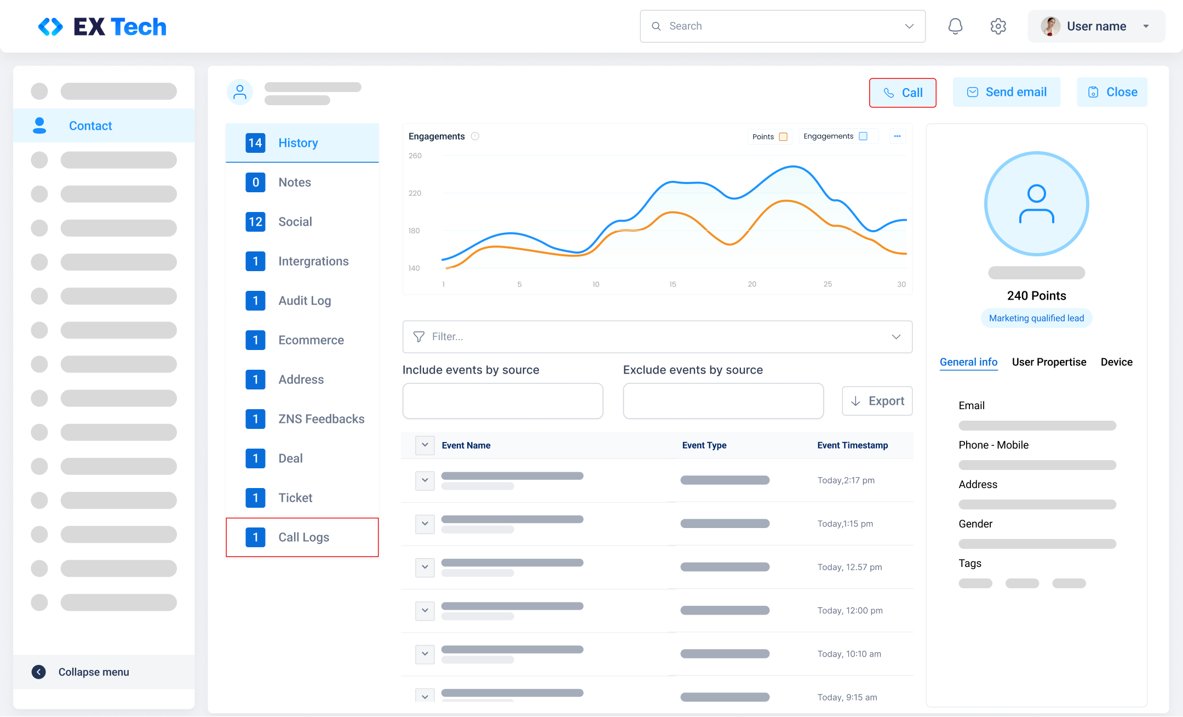Click the large profile avatar circle

point(1036,204)
